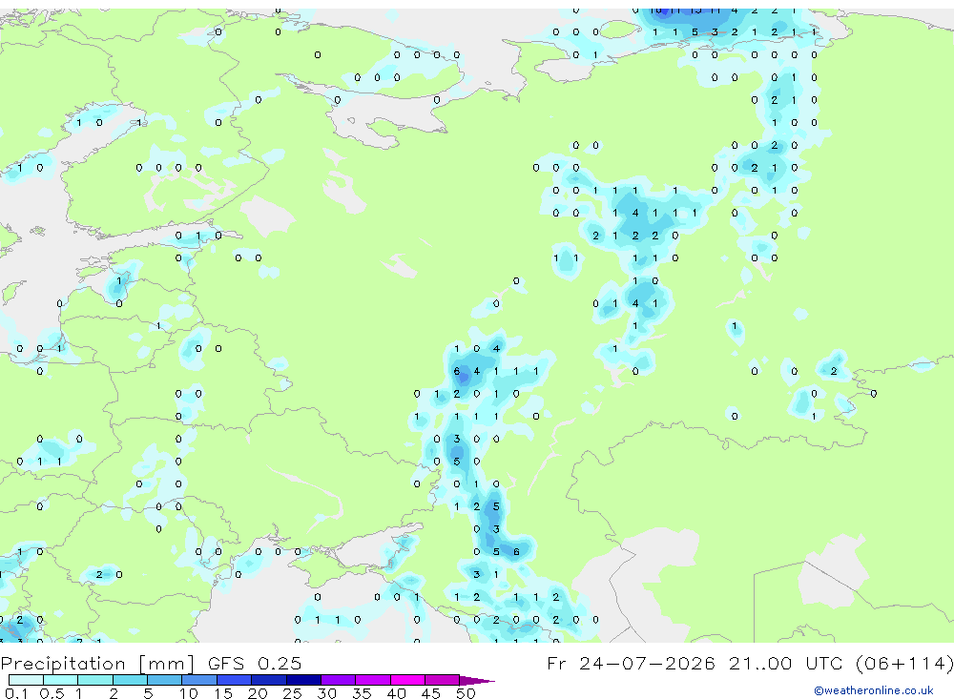Open the weatheronline.co.uk copyright link

coord(874,690)
